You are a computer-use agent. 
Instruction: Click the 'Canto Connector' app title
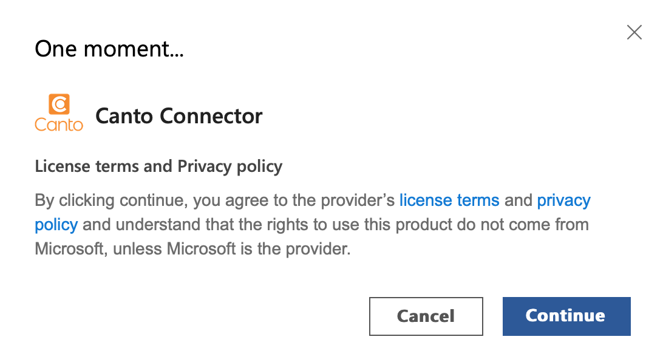pyautogui.click(x=179, y=115)
